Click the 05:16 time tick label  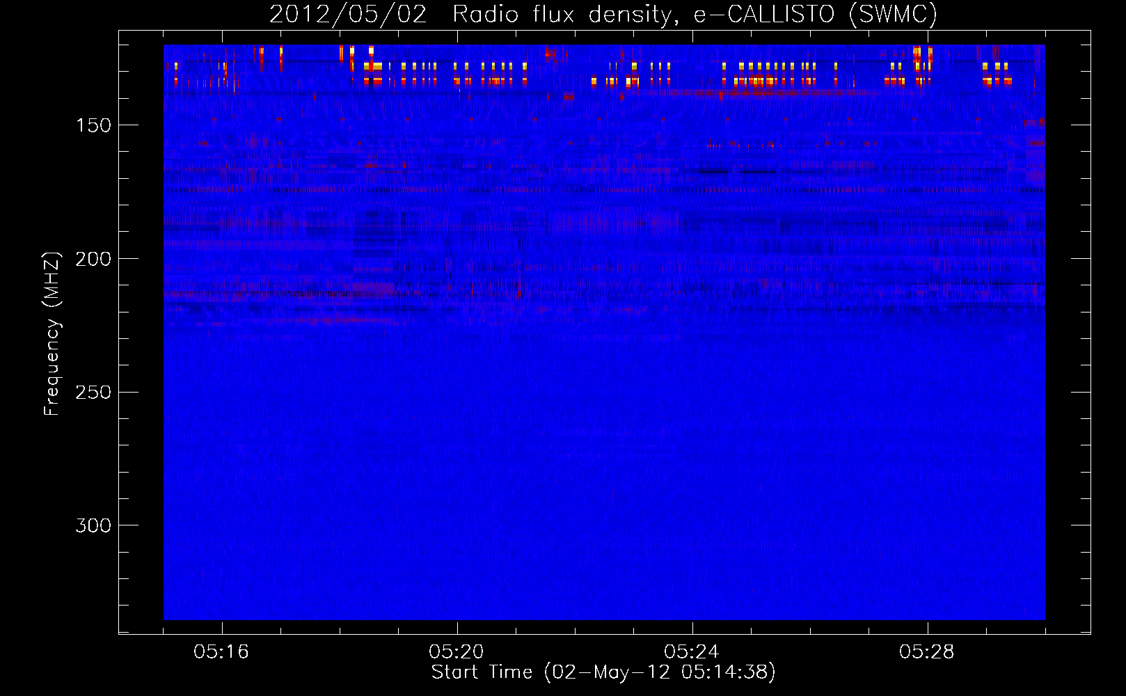221,651
